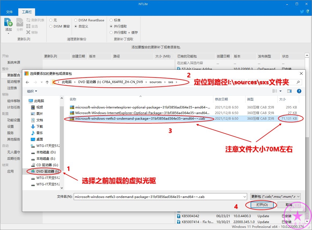
Task: Click the refresh list (刷新列表) icon
Action: pyautogui.click(x=28, y=20)
